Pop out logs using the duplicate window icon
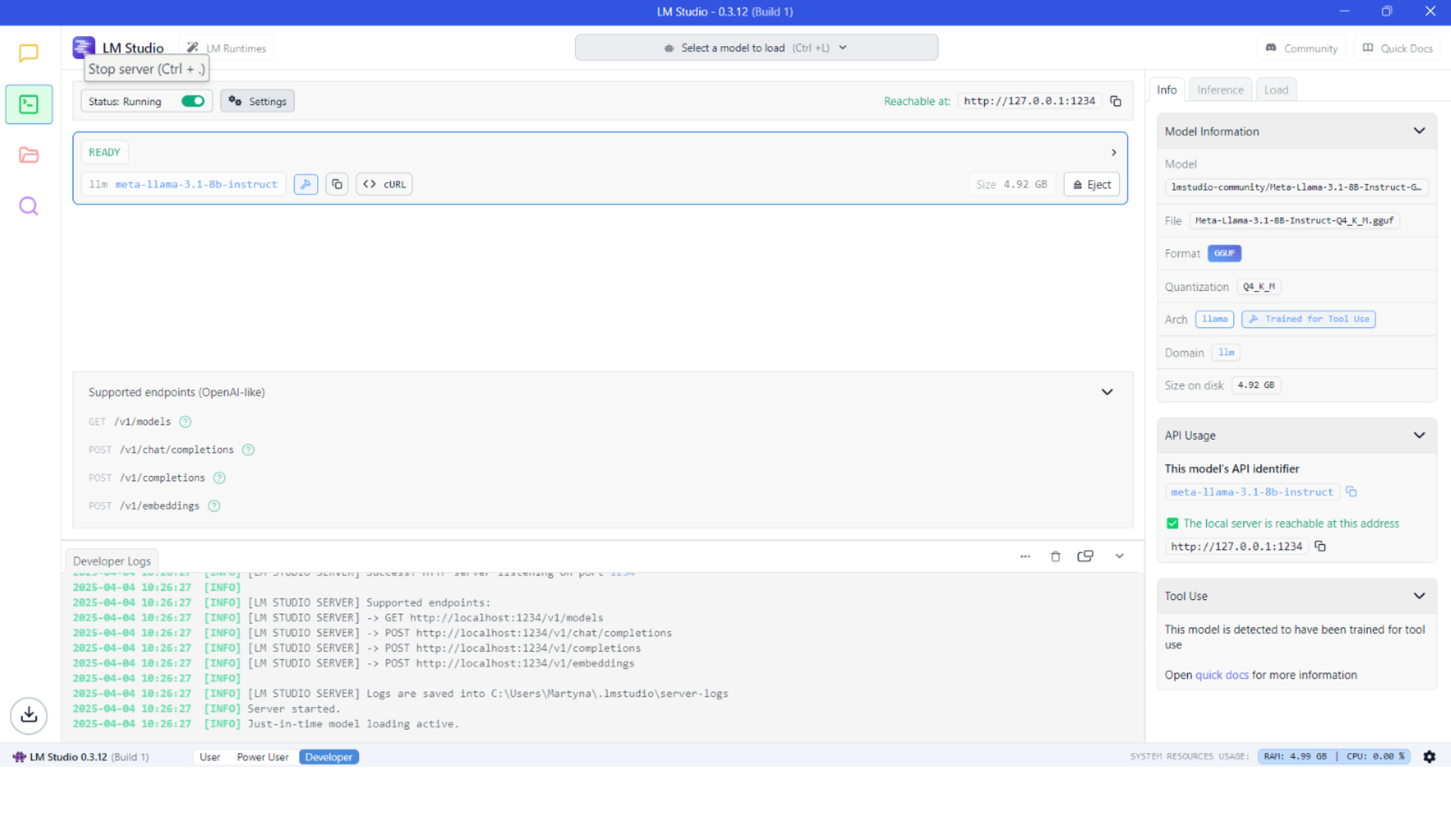 click(1086, 556)
